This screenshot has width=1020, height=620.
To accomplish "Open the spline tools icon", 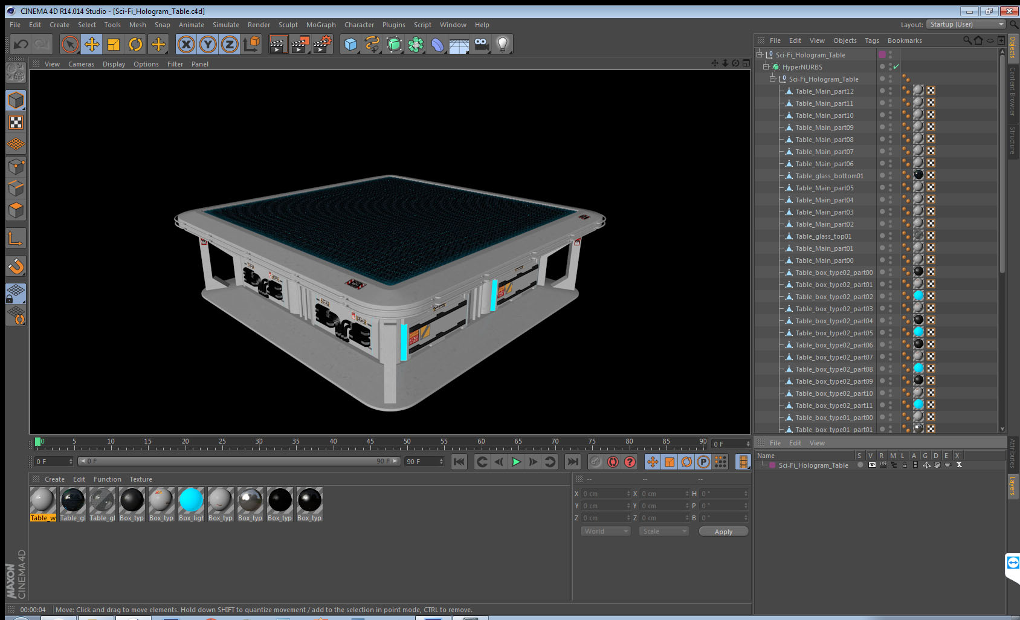I will [x=372, y=44].
